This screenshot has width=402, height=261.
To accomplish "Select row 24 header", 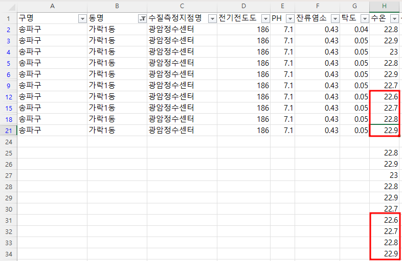I will click(9, 142).
